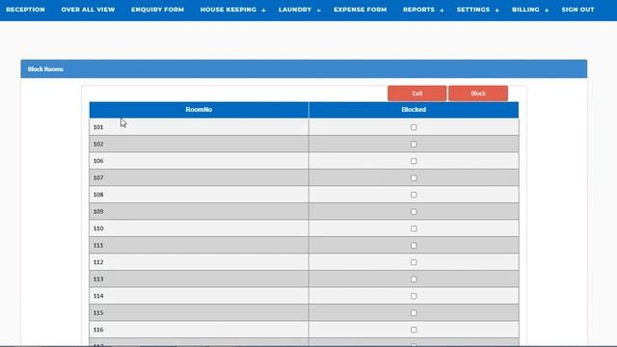617x347 pixels.
Task: Go to Over All View
Action: [88, 10]
